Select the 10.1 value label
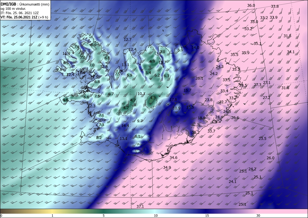 pyautogui.click(x=141, y=94)
